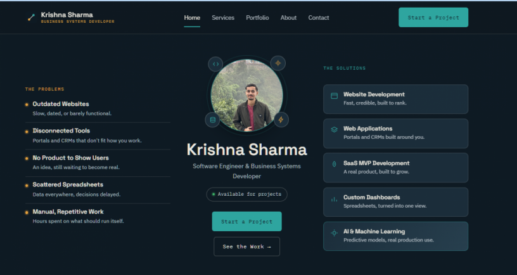Click the circular profile photo
The height and width of the screenshot is (275, 517).
click(246, 95)
